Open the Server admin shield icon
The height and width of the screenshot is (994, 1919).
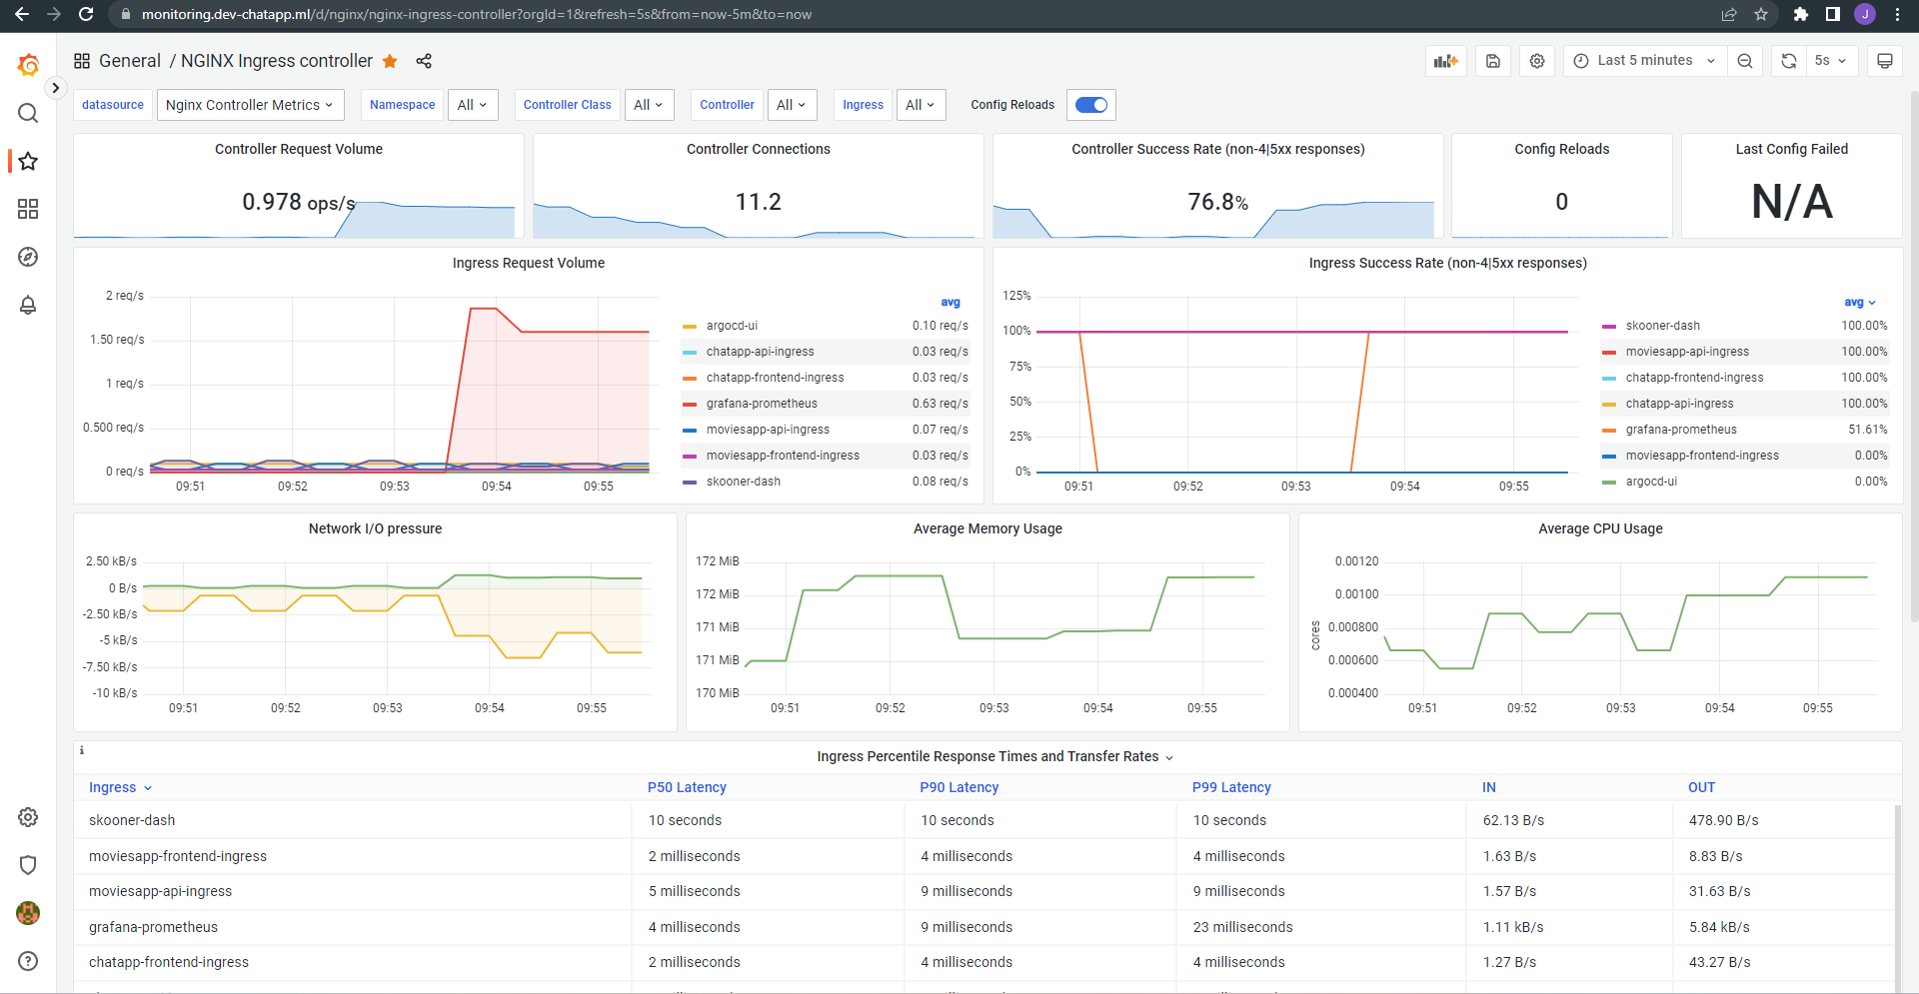click(x=28, y=865)
